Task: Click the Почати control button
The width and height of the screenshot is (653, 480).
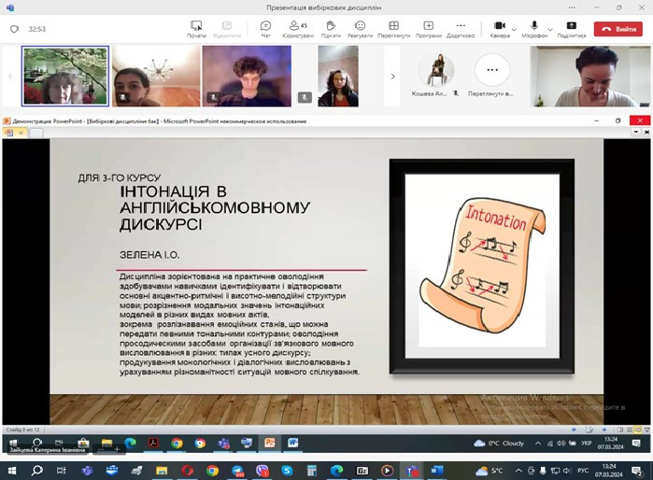Action: [196, 28]
